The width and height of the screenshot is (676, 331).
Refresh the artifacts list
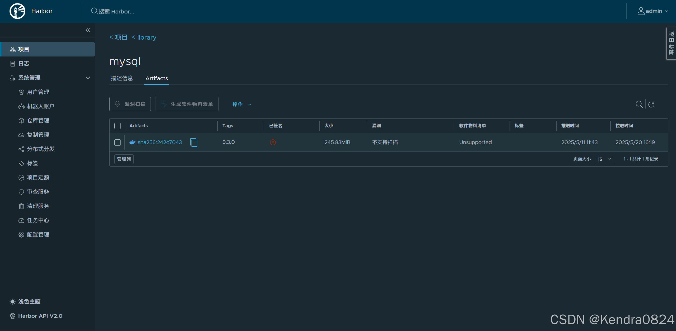651,104
